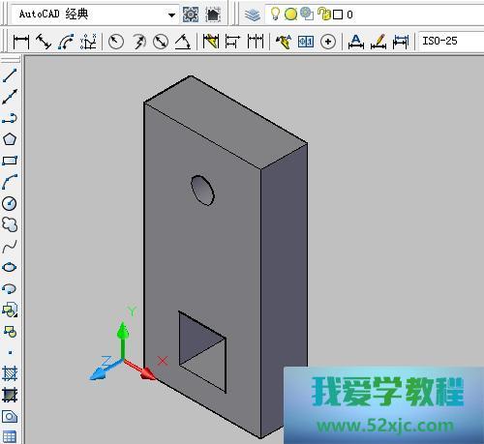Select the Continue dimension tool
The width and height of the screenshot is (484, 444).
coord(256,42)
